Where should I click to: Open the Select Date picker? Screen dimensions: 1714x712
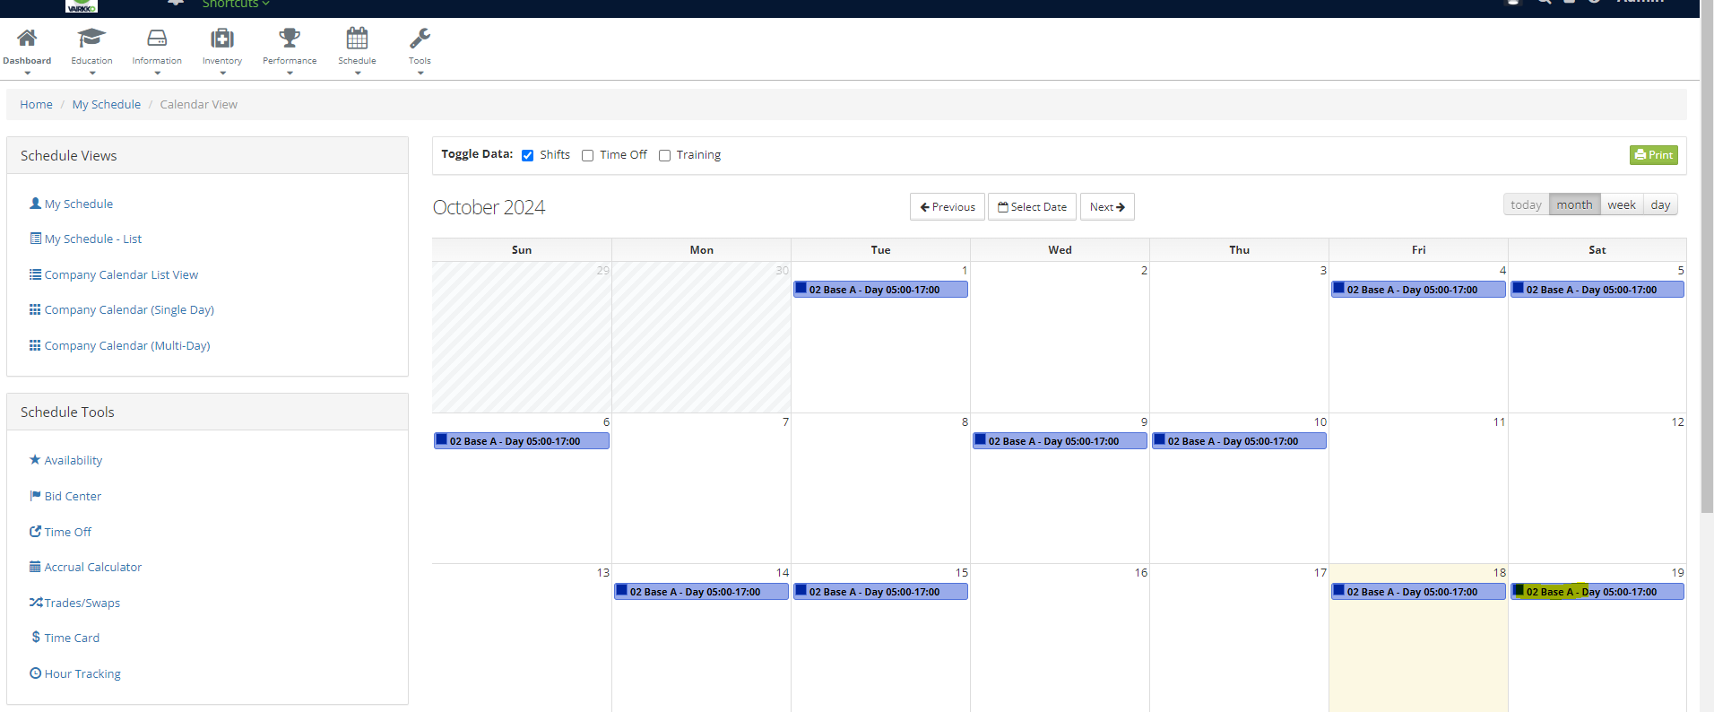[1032, 207]
